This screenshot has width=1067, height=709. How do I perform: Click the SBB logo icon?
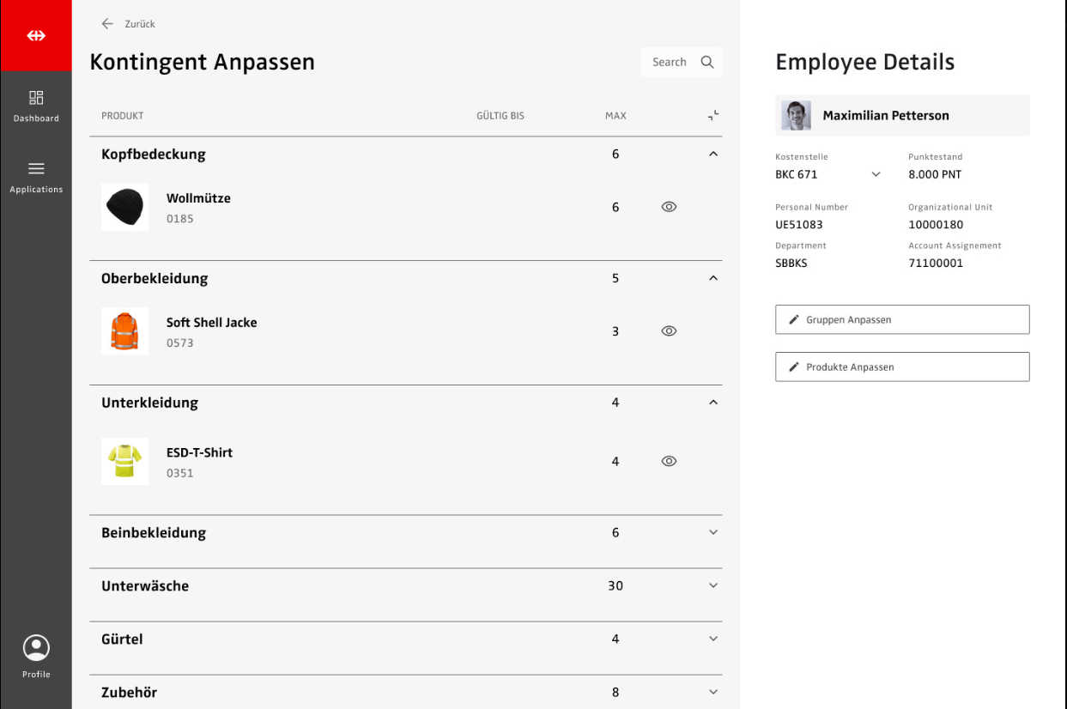pos(36,35)
